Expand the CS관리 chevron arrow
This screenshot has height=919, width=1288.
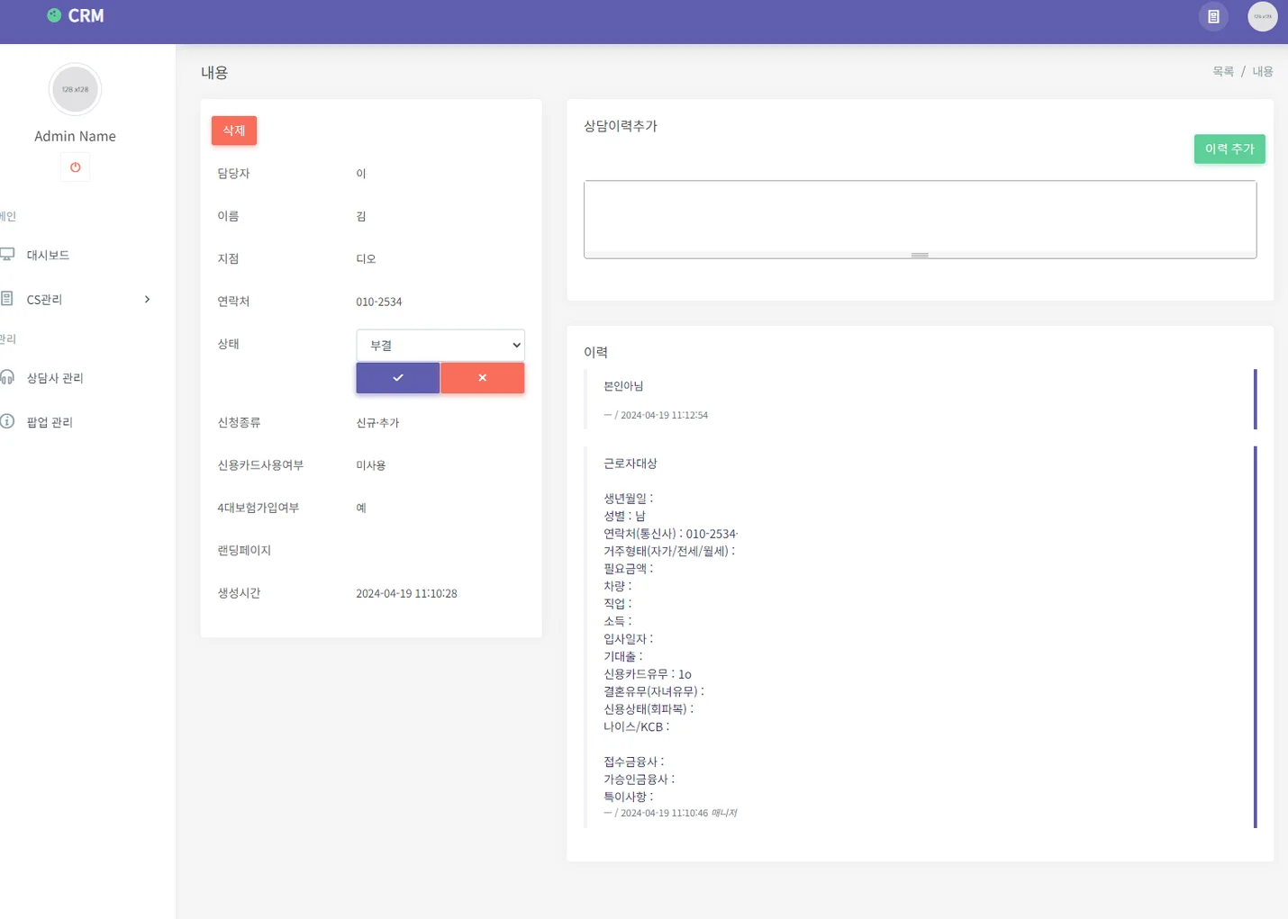[148, 299]
